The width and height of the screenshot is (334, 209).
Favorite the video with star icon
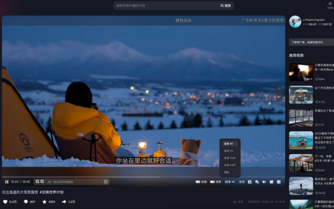click(45, 202)
